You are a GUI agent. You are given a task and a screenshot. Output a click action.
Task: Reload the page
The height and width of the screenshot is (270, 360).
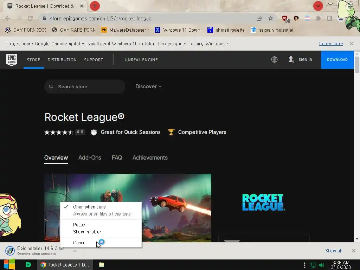pos(30,18)
